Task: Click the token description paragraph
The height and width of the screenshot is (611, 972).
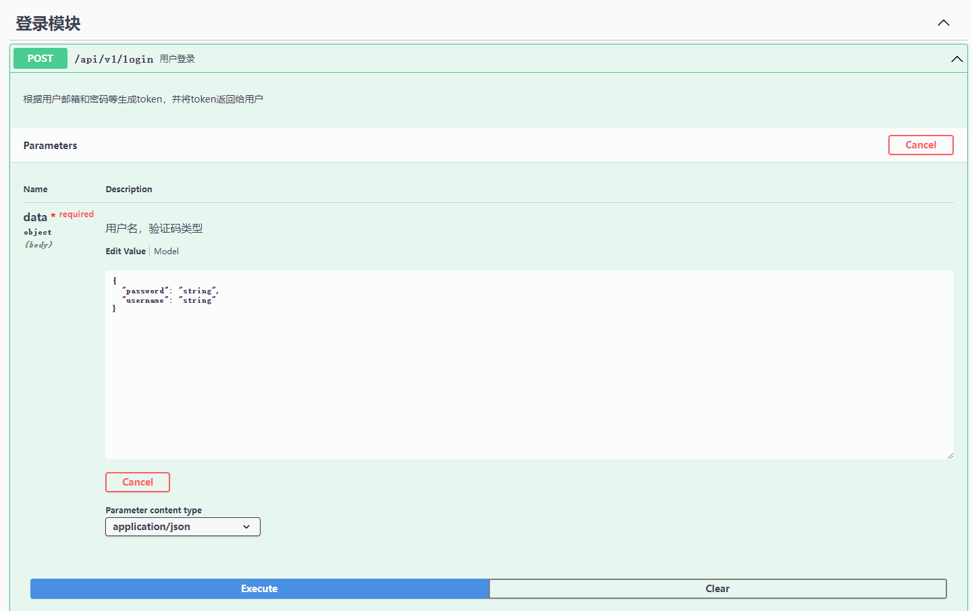Action: pos(143,99)
